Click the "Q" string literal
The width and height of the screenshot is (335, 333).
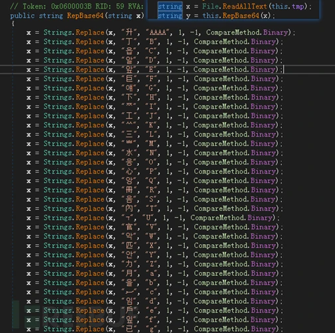pyautogui.click(x=151, y=180)
